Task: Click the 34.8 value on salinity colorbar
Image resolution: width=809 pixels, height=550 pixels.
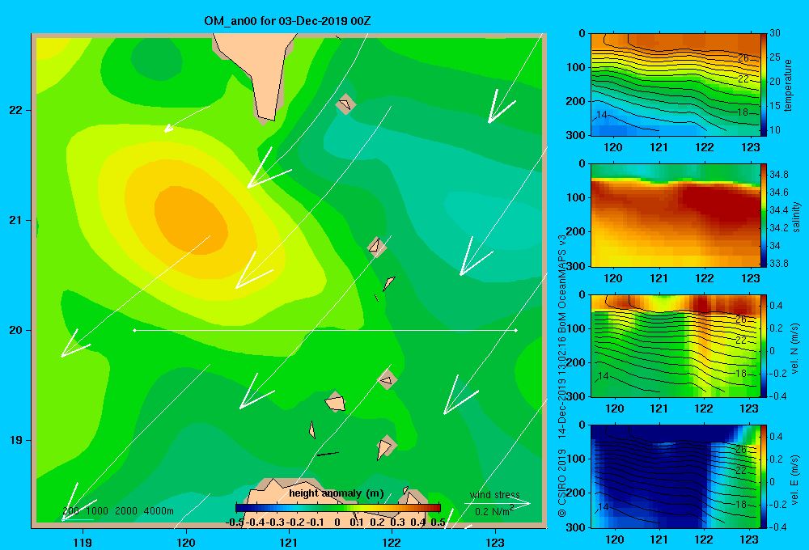Action: pos(778,175)
